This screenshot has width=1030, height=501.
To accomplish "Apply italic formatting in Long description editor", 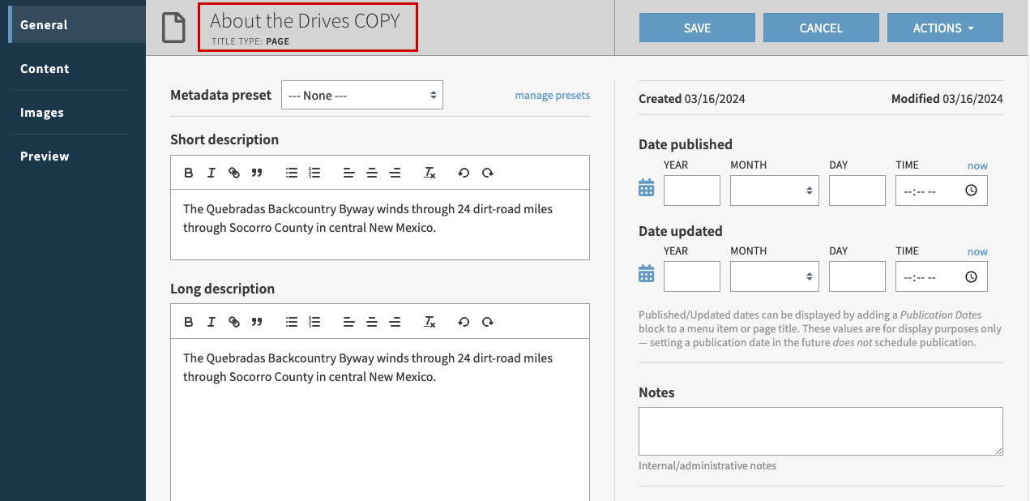I will 212,321.
